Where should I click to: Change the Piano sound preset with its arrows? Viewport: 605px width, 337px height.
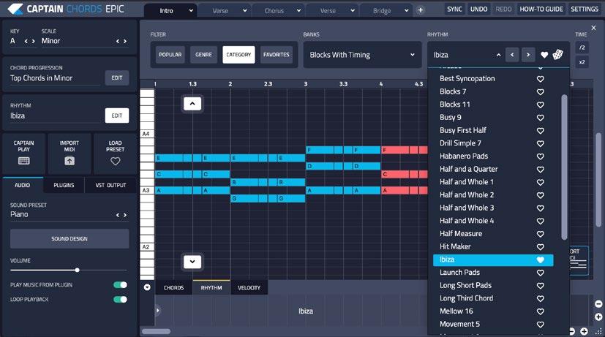121,215
